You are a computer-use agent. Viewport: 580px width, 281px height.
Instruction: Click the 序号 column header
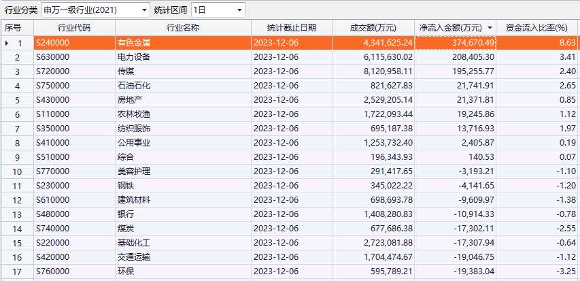pos(13,28)
